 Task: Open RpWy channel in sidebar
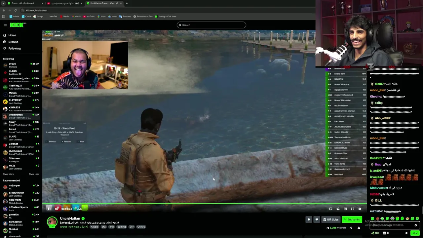pos(20,123)
